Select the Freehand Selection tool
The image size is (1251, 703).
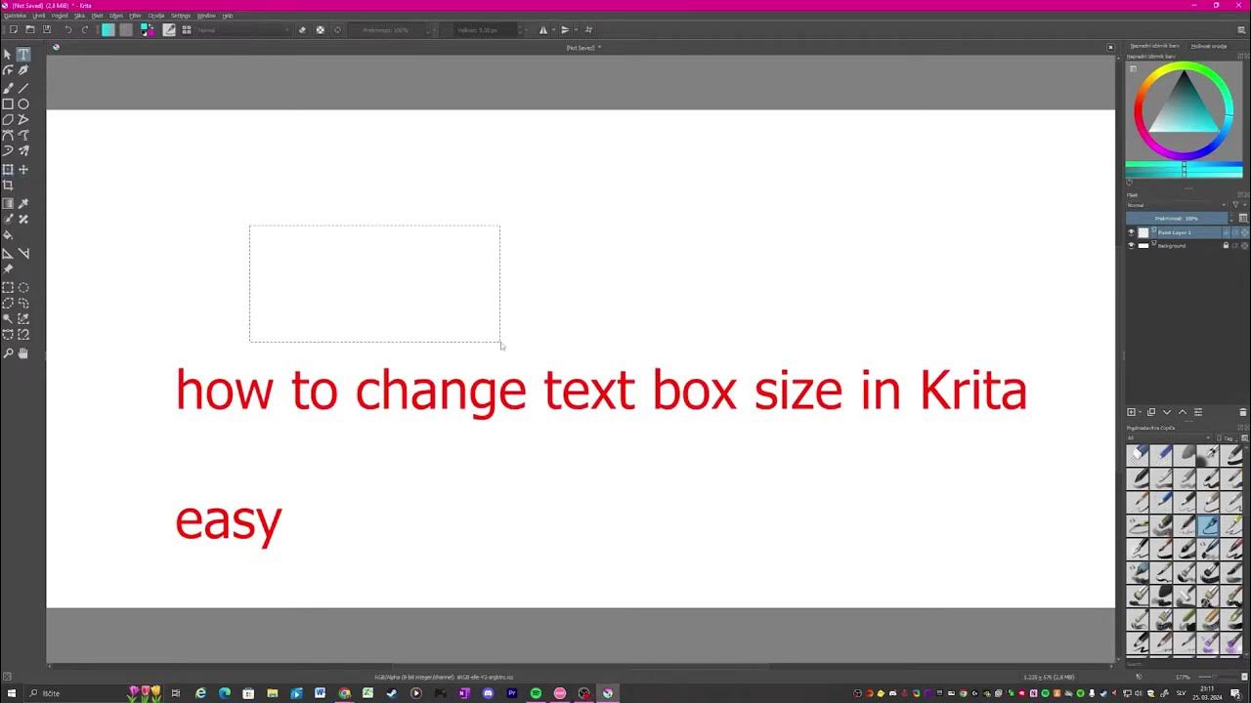point(23,303)
